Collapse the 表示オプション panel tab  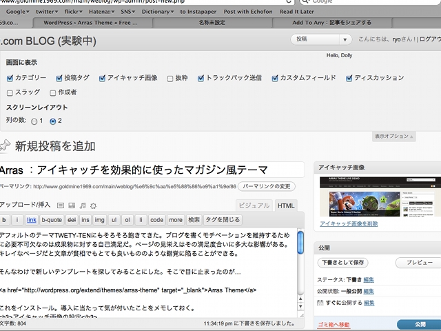[393, 137]
